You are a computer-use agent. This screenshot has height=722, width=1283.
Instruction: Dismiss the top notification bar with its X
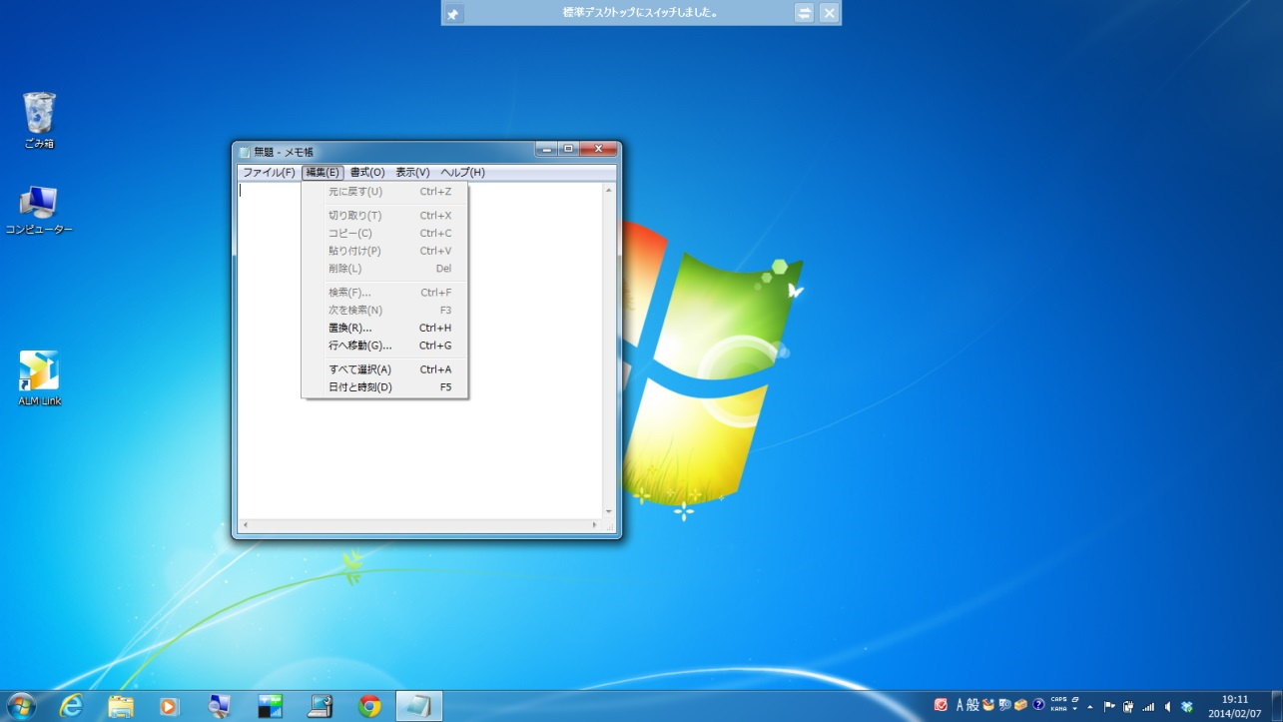point(829,13)
